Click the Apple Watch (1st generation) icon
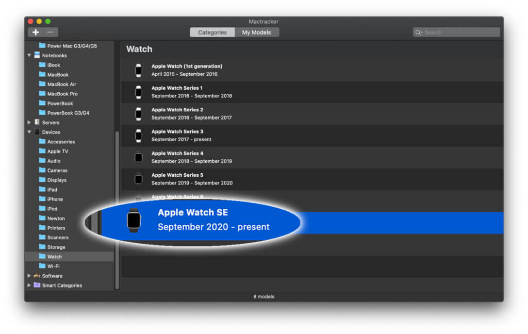The width and height of the screenshot is (528, 334). coord(138,70)
